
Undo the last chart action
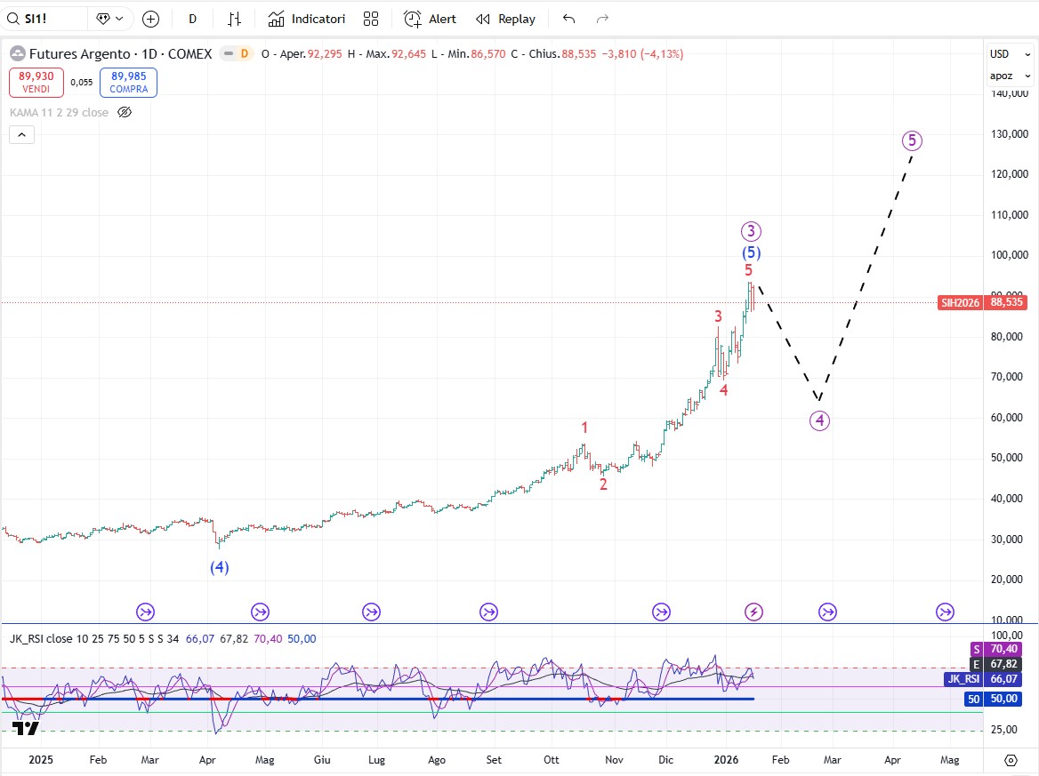(568, 20)
